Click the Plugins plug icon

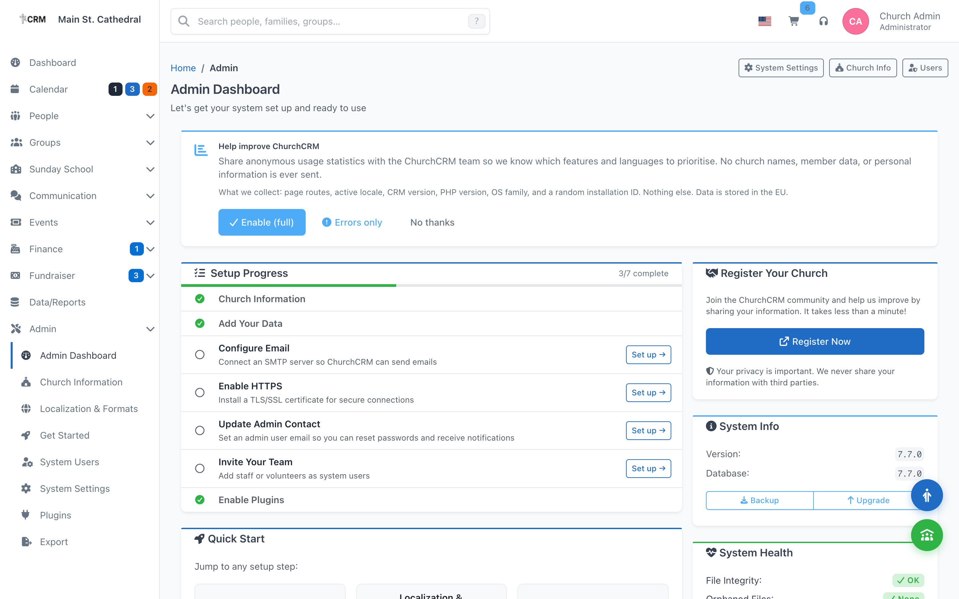[26, 515]
